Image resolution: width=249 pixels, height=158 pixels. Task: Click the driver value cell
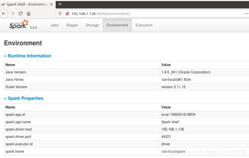[x=205, y=144]
